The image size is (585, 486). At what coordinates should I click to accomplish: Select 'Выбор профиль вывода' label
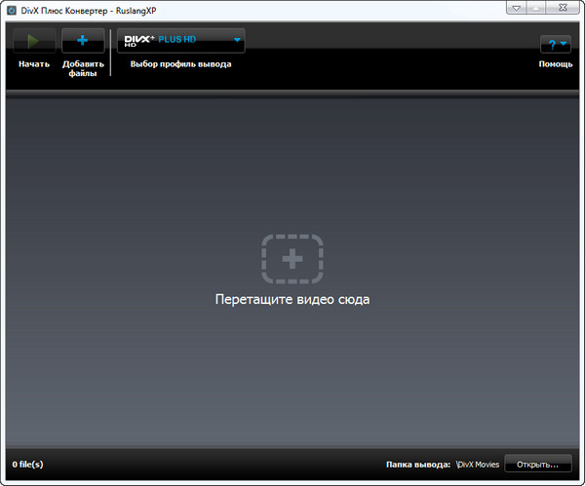[x=180, y=64]
